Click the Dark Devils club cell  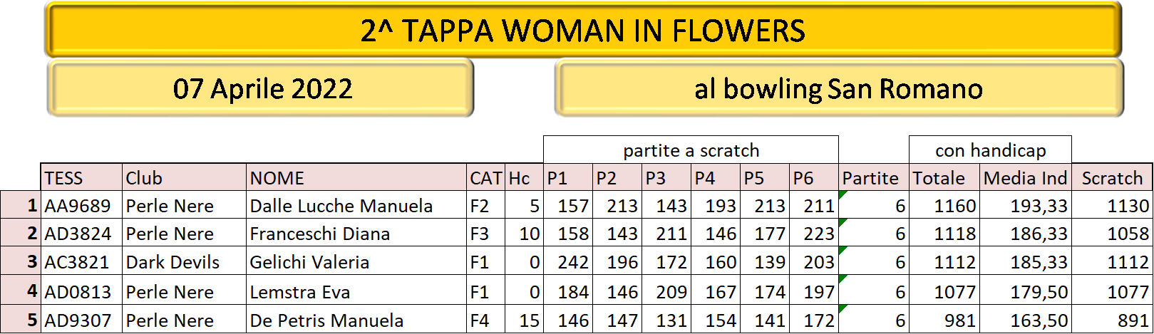coord(185,261)
